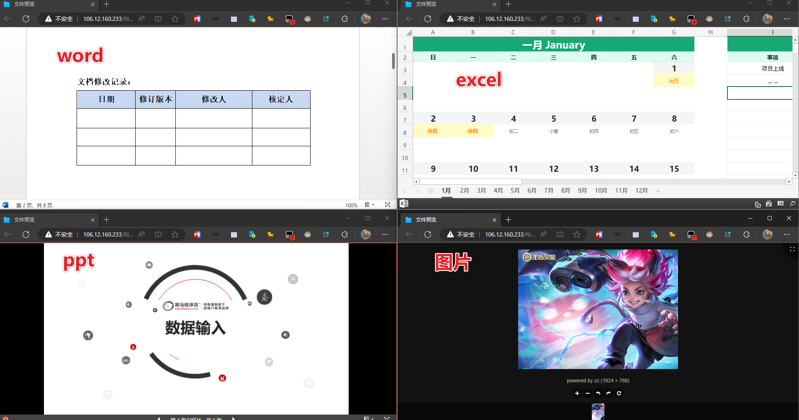The image size is (799, 420).
Task: Open split screen in the Excel preview window
Action: click(560, 19)
